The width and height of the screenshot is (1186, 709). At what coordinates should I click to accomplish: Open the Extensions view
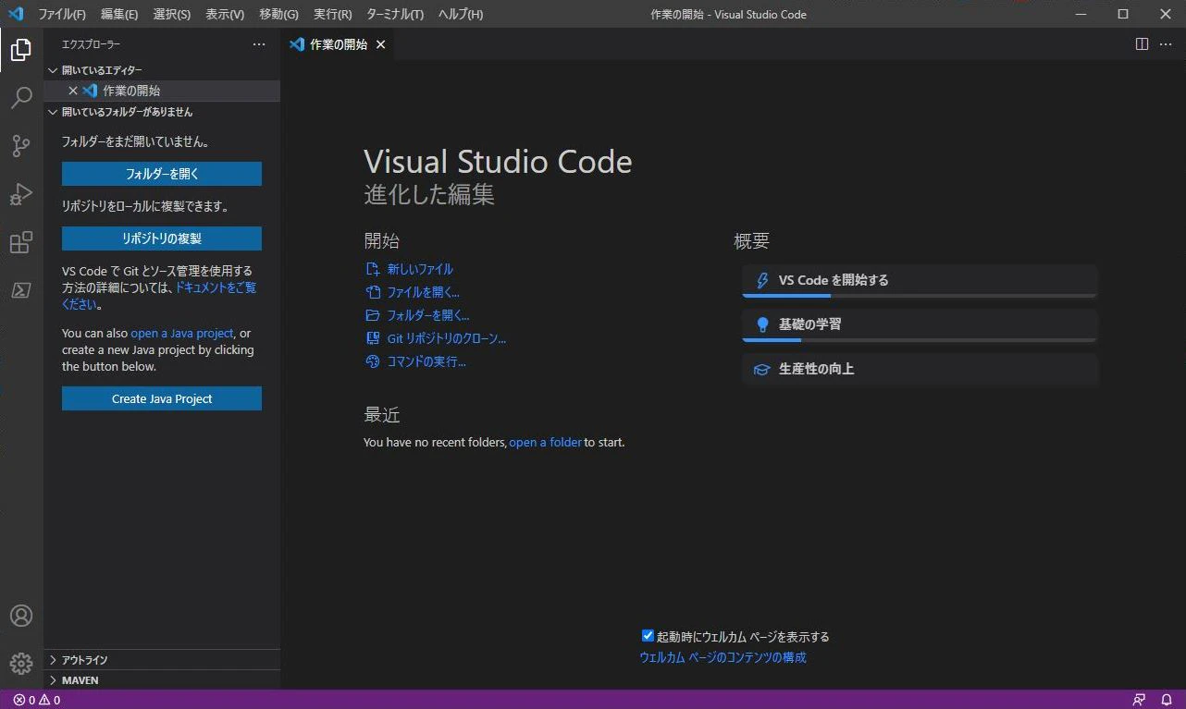(21, 242)
